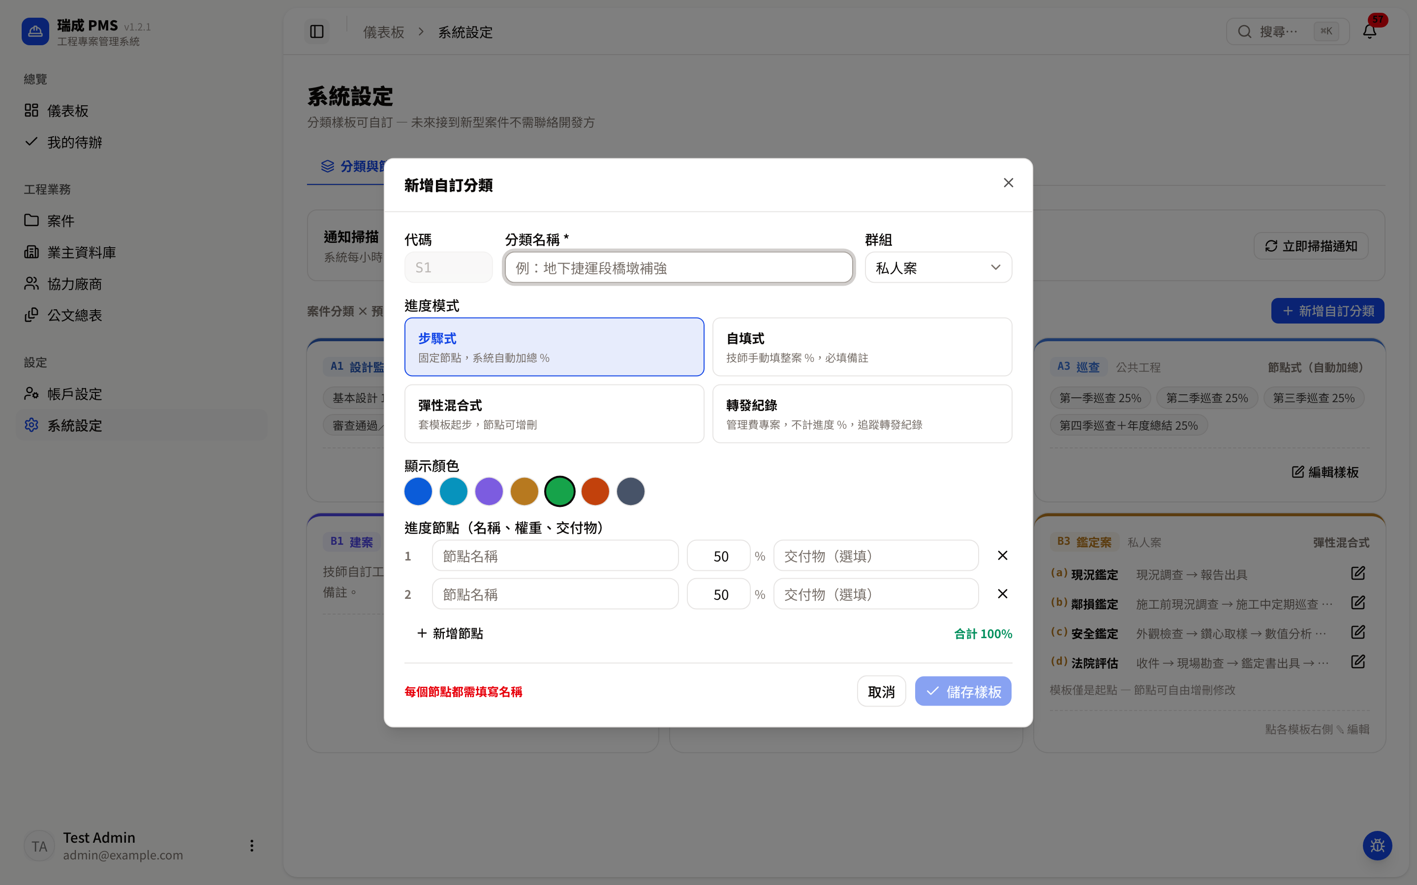Select 步驟式 progress mode

(554, 347)
